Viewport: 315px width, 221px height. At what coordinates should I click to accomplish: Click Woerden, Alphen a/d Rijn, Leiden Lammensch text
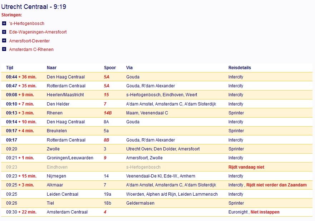pos(172,194)
